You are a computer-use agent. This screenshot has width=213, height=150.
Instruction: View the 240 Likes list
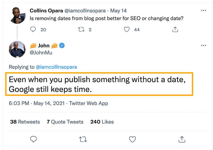(102, 122)
